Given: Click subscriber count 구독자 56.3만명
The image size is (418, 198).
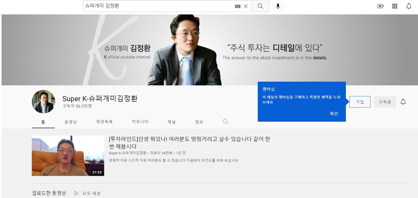Looking at the screenshot, I should point(77,106).
